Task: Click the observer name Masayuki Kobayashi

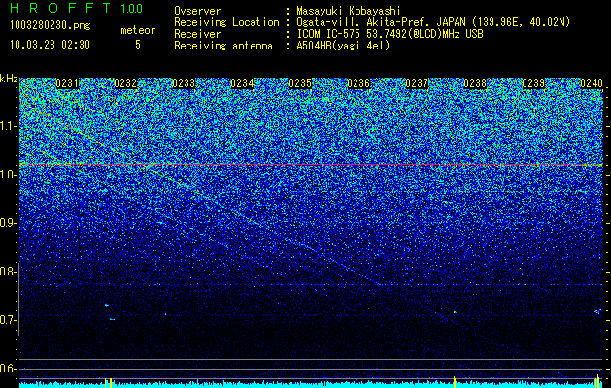Action: point(349,11)
